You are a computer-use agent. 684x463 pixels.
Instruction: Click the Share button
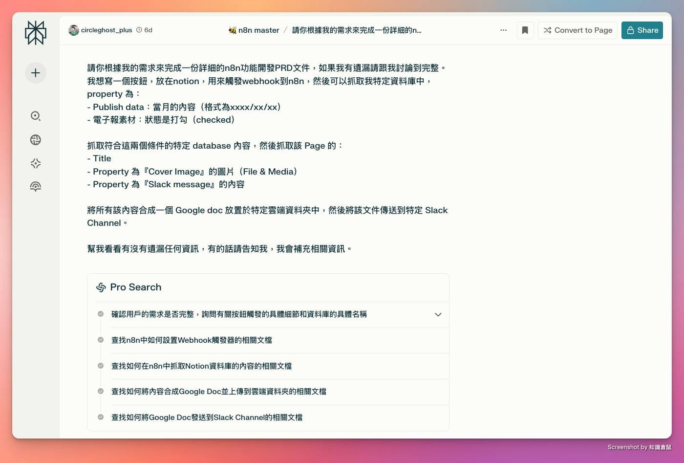pyautogui.click(x=642, y=30)
